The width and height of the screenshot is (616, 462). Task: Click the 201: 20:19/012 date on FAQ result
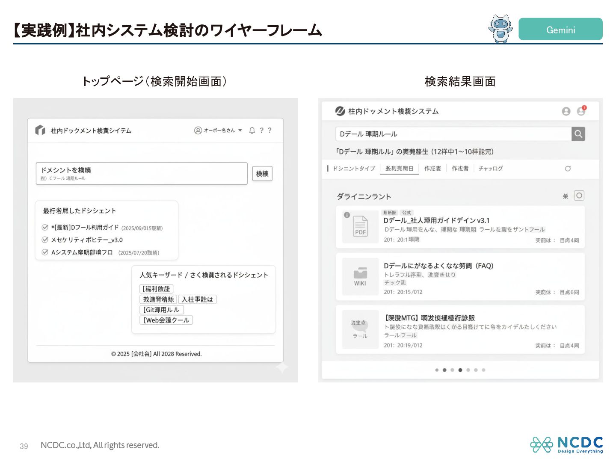click(x=403, y=292)
